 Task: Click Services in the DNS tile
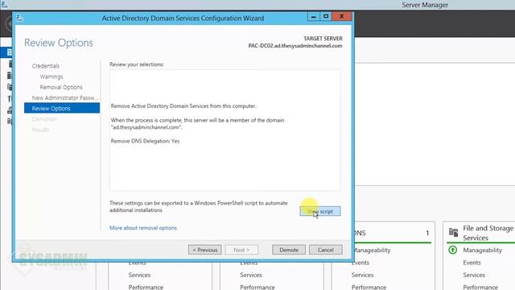tap(362, 275)
